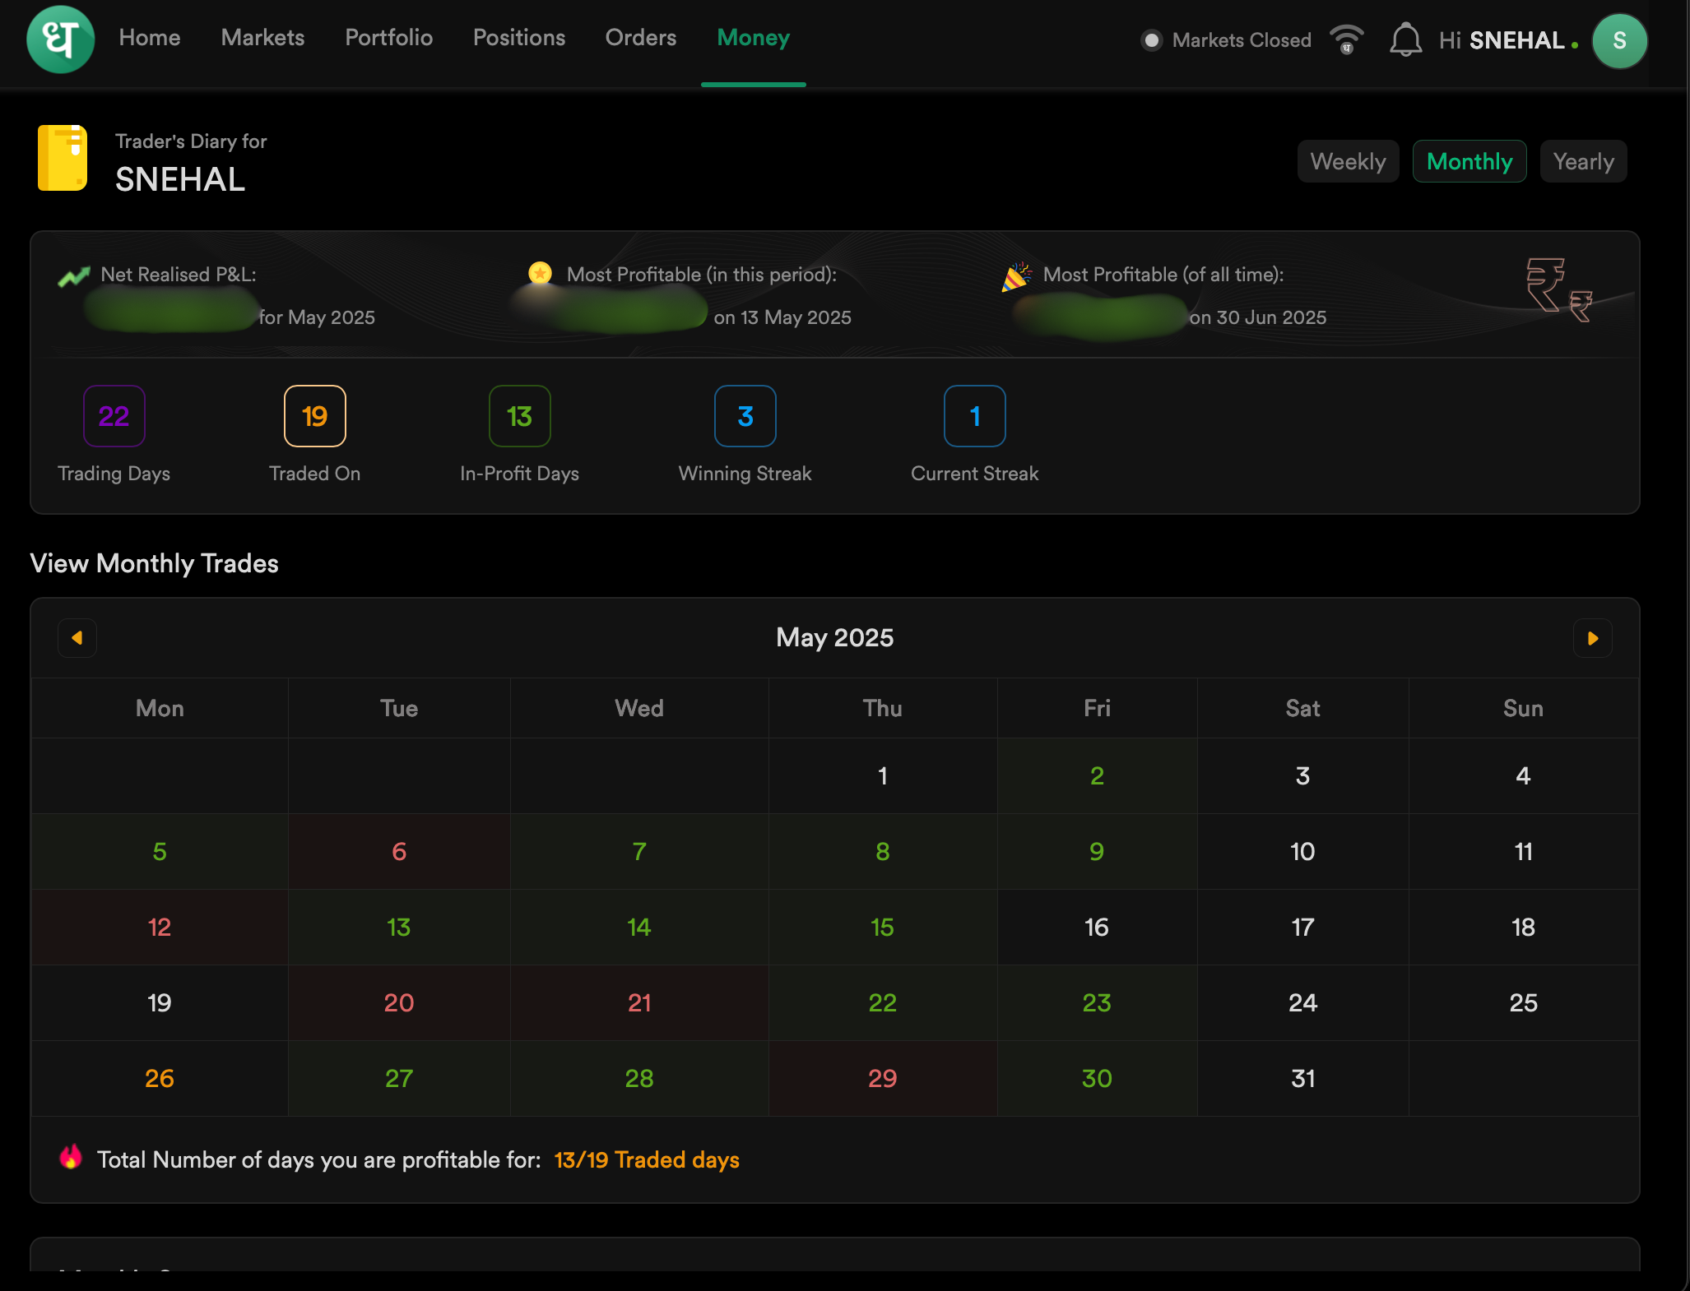Click the Winning Streak 3 badge

745,416
